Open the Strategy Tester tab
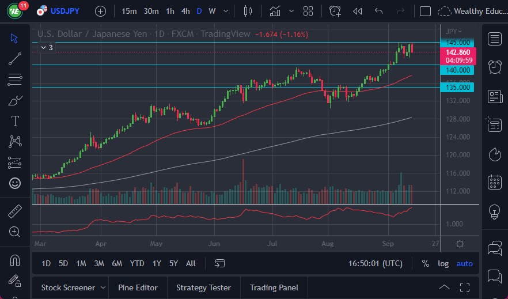508x299 pixels. pyautogui.click(x=203, y=287)
